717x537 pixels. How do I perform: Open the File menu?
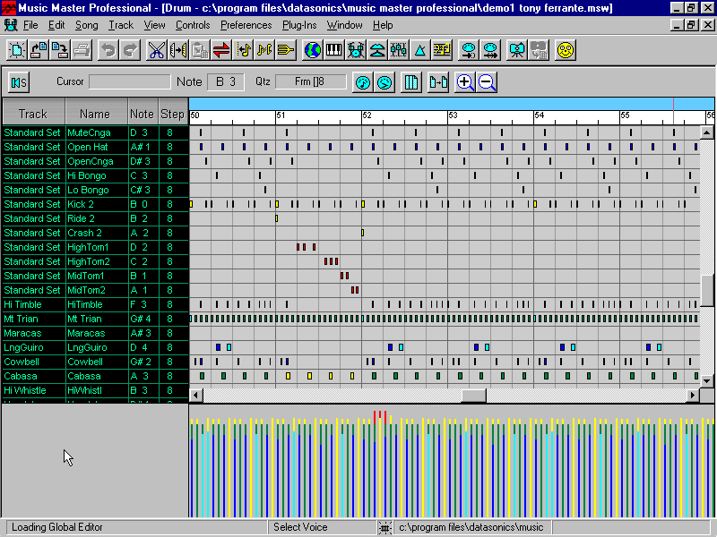pos(30,25)
